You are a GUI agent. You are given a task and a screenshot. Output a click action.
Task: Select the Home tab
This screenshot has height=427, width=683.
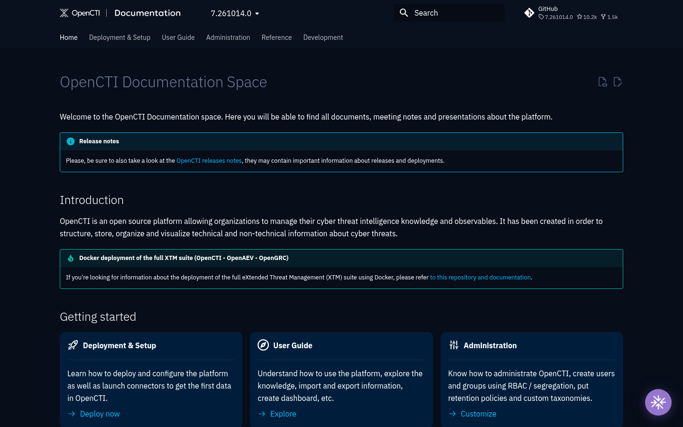click(69, 37)
